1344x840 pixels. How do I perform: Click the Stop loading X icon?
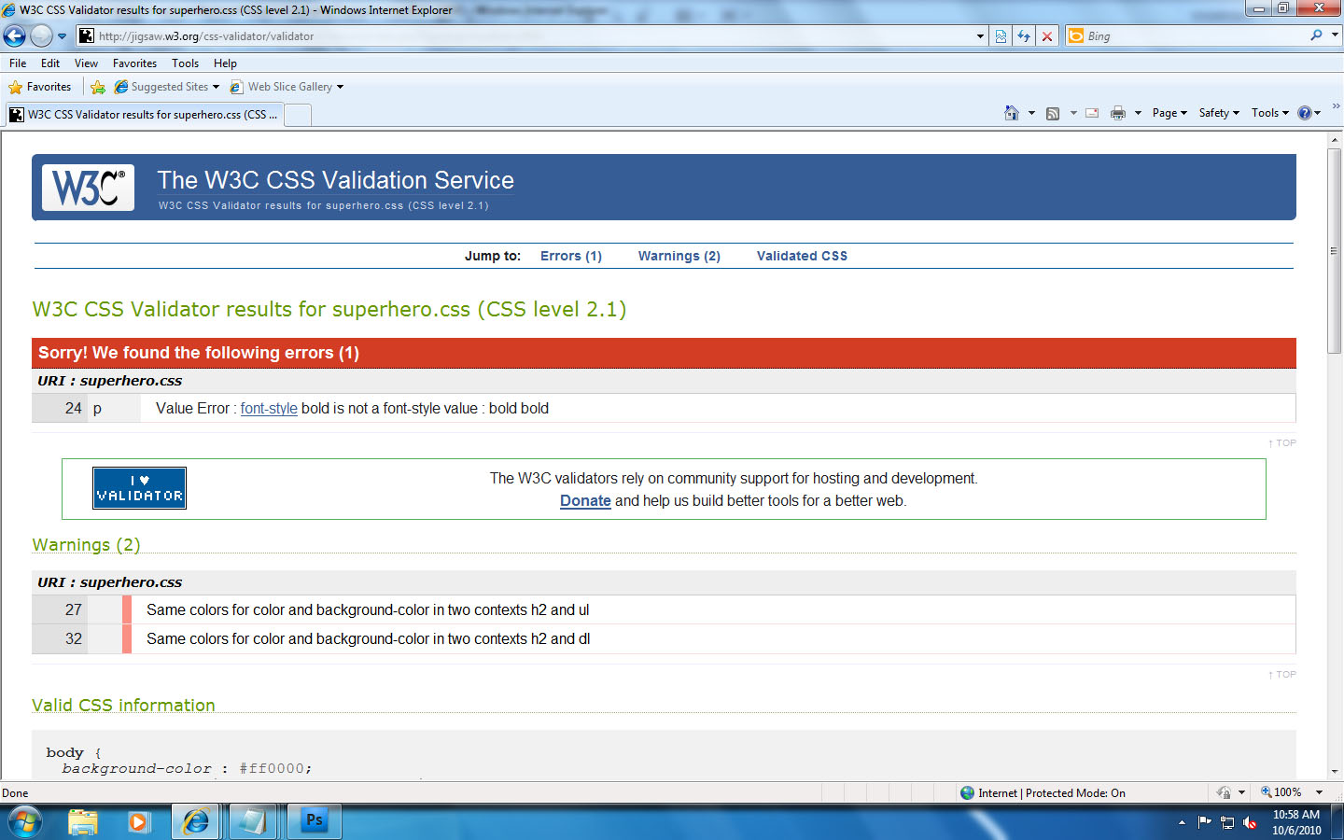1047,36
